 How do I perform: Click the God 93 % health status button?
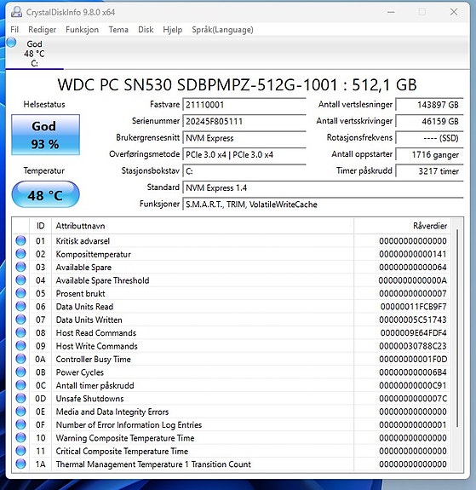46,135
